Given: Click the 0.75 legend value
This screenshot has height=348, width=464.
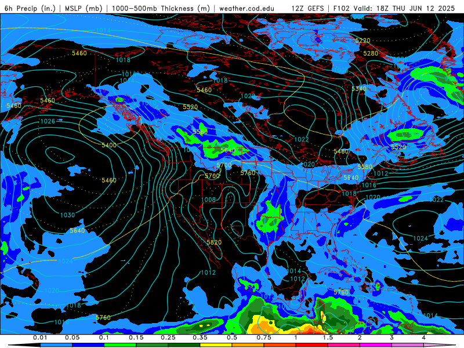Looking at the screenshot, I should pos(264,338).
